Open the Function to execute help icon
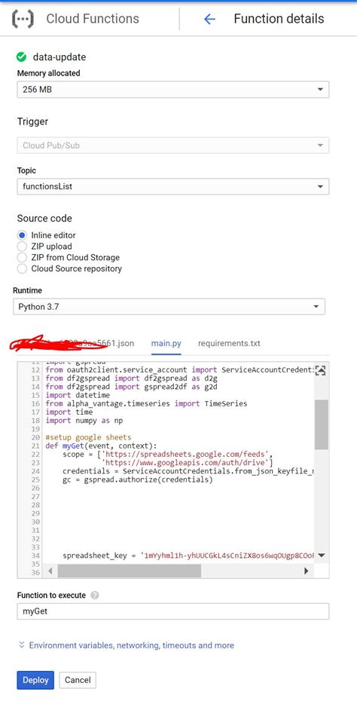The height and width of the screenshot is (726, 357). tap(95, 596)
